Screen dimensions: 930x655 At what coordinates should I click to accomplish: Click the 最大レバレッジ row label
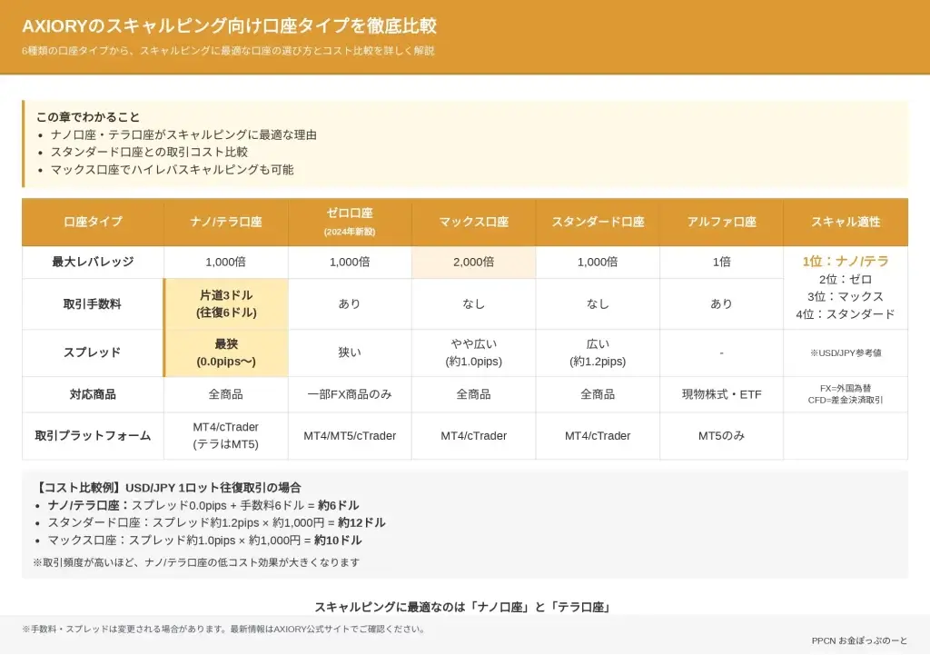tap(93, 262)
